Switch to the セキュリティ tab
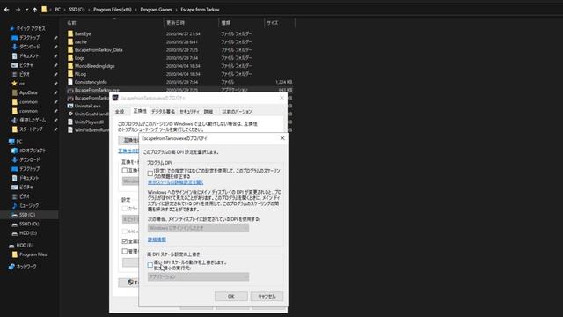Viewport: 563px width, 317px height. coord(190,112)
